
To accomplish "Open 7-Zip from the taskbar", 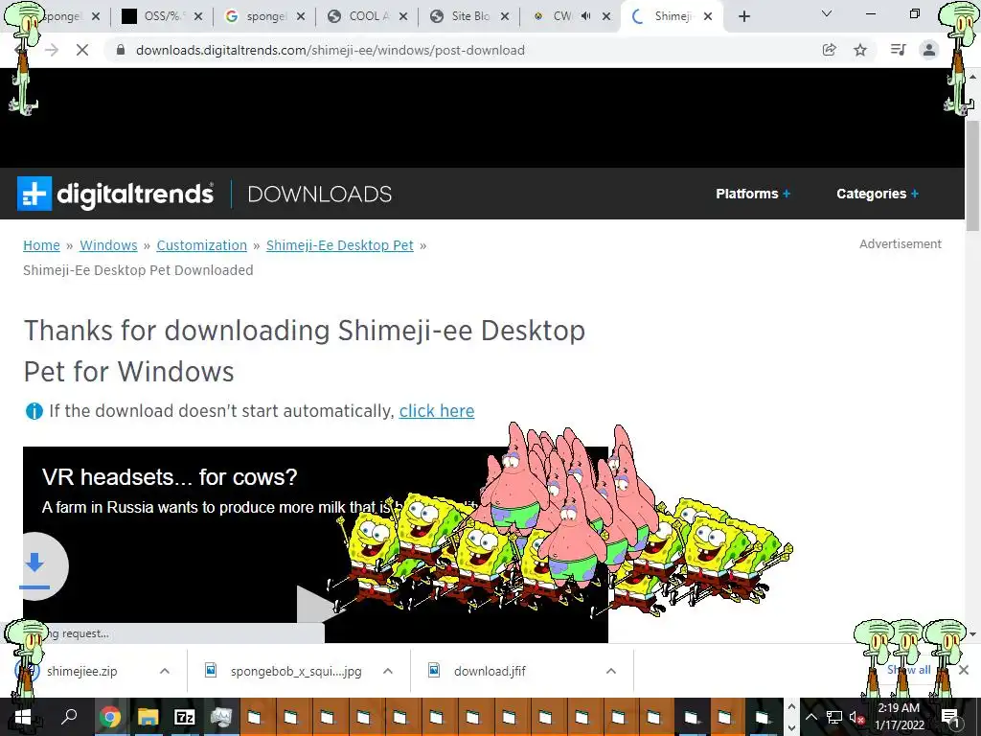I will (x=184, y=717).
